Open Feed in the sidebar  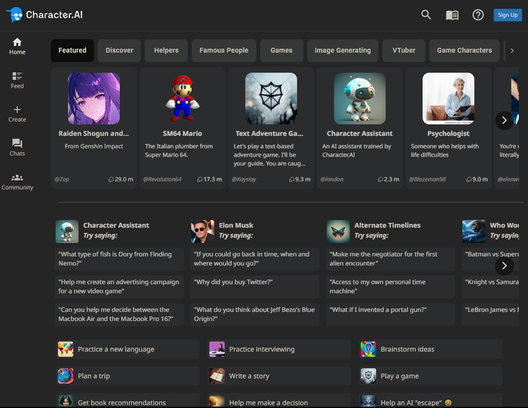coord(17,80)
